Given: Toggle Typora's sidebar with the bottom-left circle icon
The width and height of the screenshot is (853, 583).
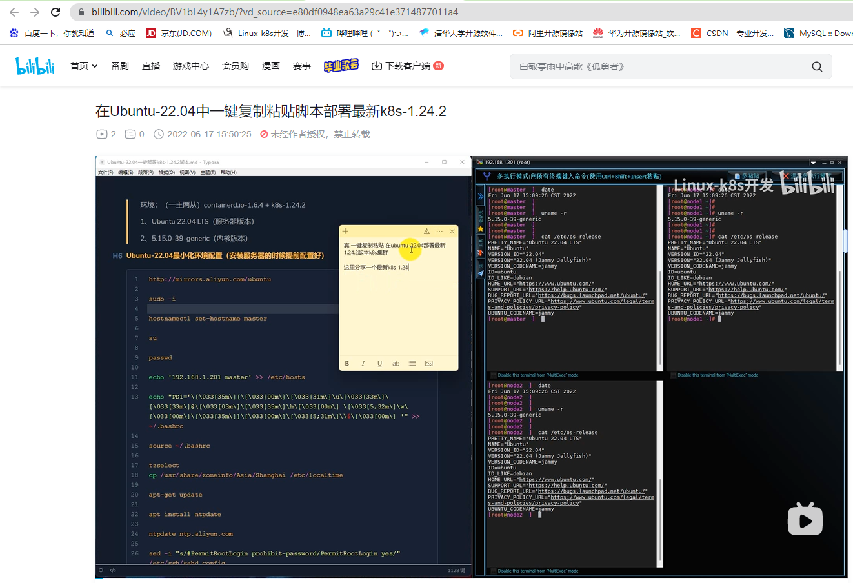Looking at the screenshot, I should click(101, 570).
